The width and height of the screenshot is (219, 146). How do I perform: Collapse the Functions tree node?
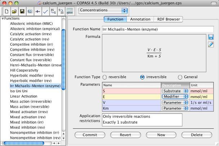(3, 18)
